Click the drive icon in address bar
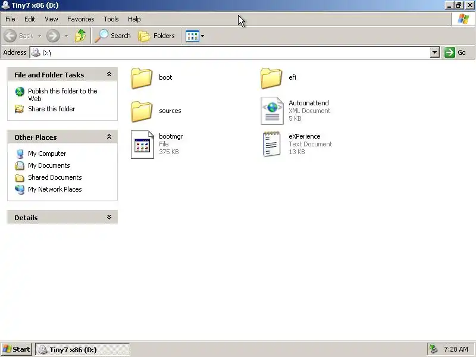The width and height of the screenshot is (476, 357). click(x=36, y=52)
